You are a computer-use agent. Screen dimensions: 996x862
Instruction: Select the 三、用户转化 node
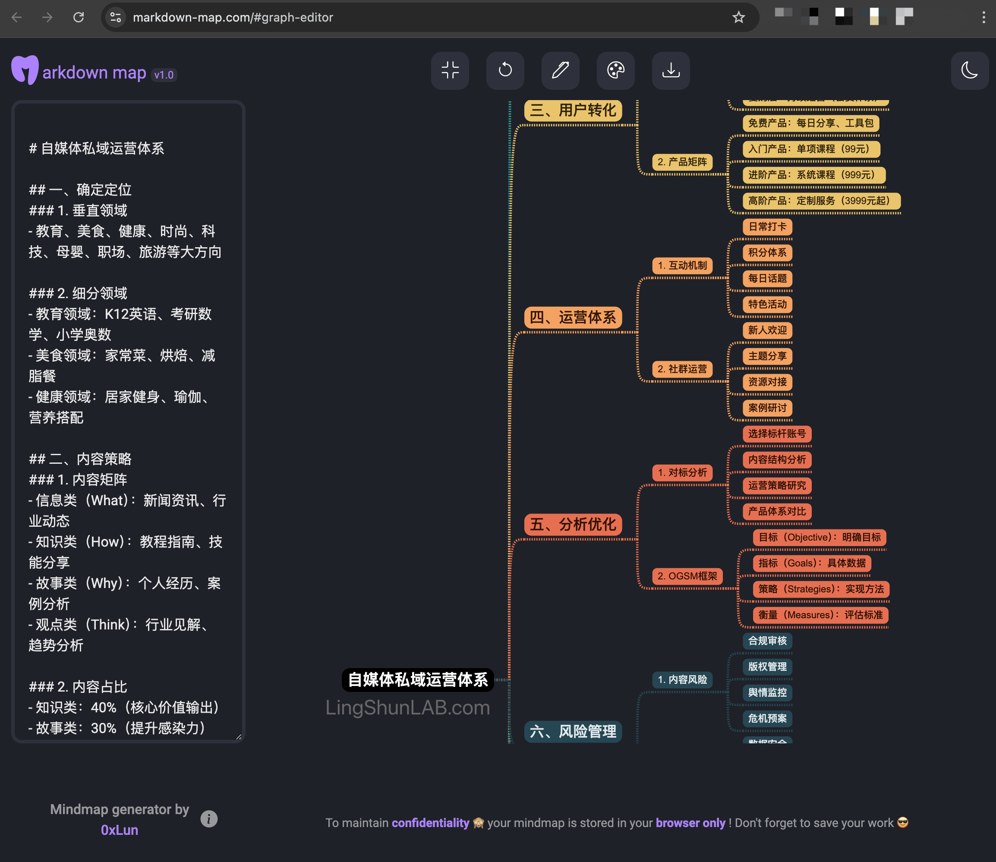pyautogui.click(x=573, y=110)
